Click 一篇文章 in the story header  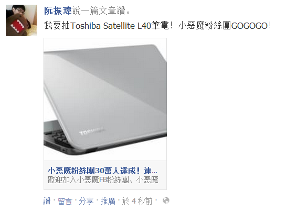click(99, 10)
